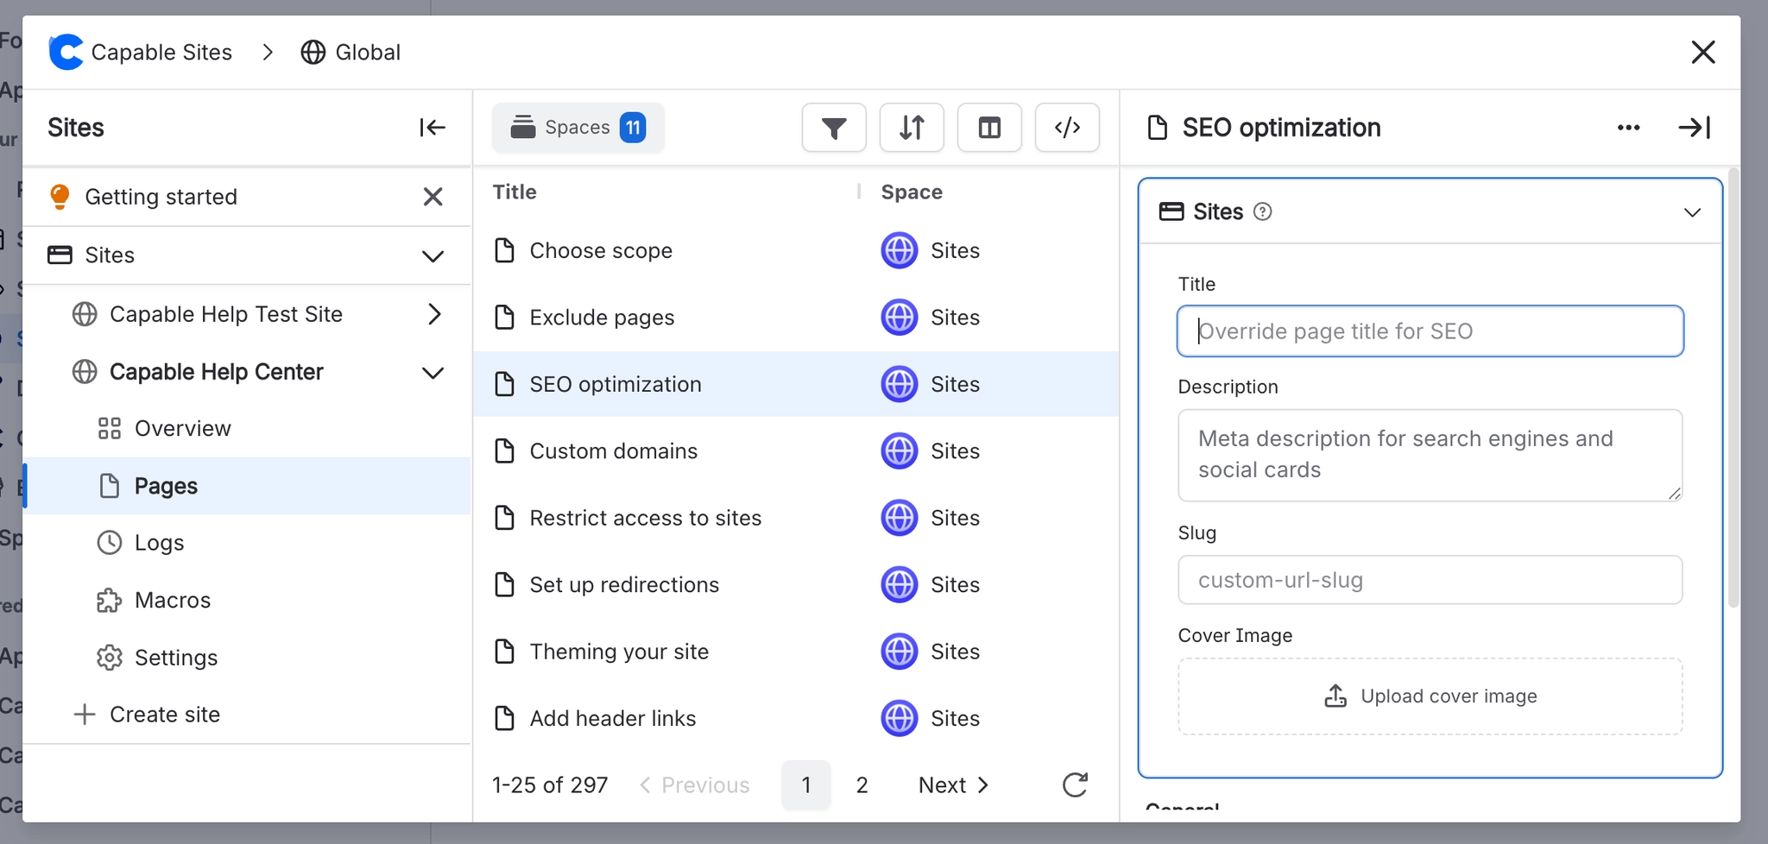Click the Spaces count badge 11
1768x844 pixels.
coord(633,128)
